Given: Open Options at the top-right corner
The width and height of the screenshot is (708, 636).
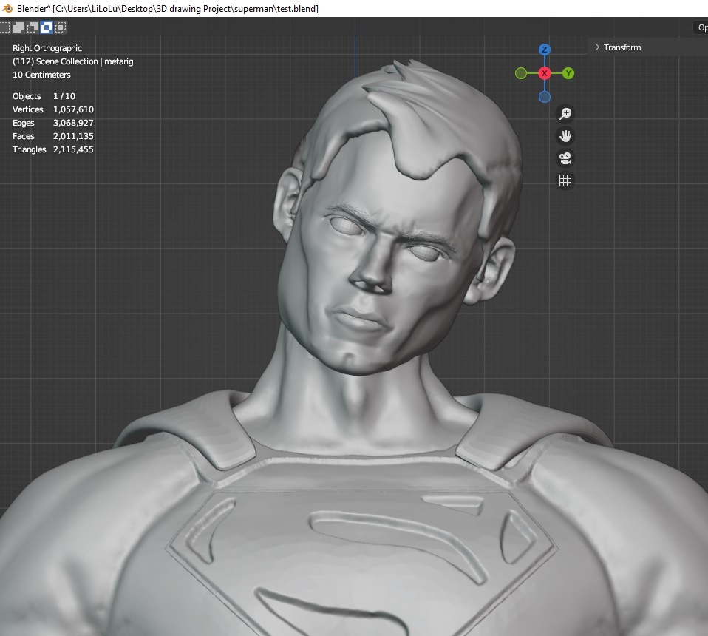Looking at the screenshot, I should point(701,27).
